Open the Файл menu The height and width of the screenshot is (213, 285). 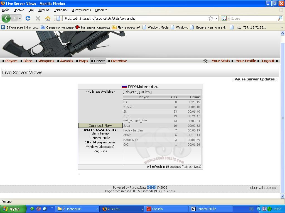pos(6,10)
